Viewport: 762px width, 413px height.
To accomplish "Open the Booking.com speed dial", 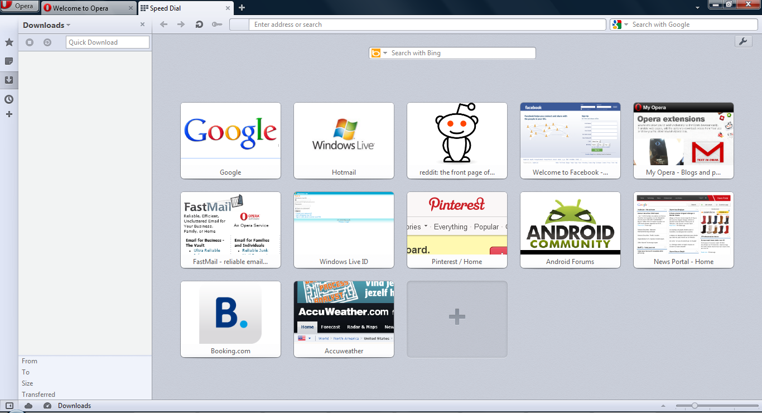I will 230,319.
